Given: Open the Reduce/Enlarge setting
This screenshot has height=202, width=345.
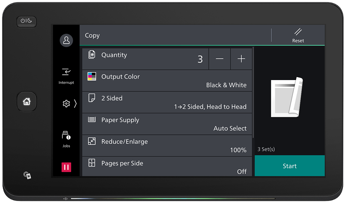Looking at the screenshot, I should [x=167, y=146].
